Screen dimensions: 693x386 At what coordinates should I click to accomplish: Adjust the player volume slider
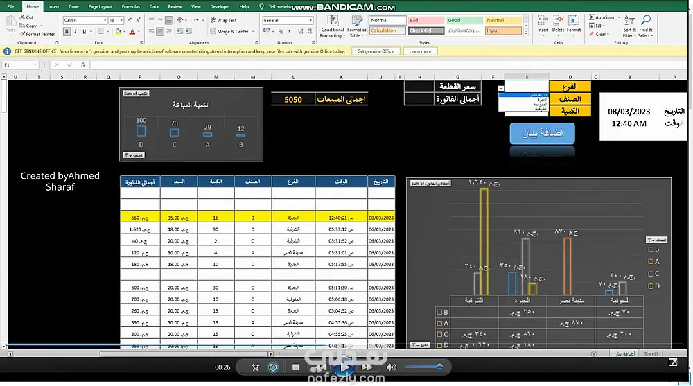point(423,367)
